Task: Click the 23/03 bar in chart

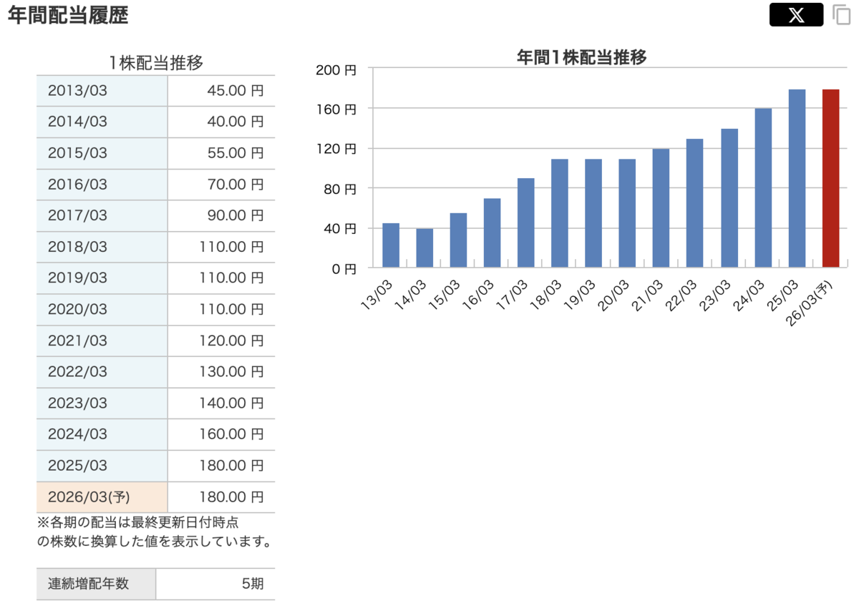Action: point(729,198)
